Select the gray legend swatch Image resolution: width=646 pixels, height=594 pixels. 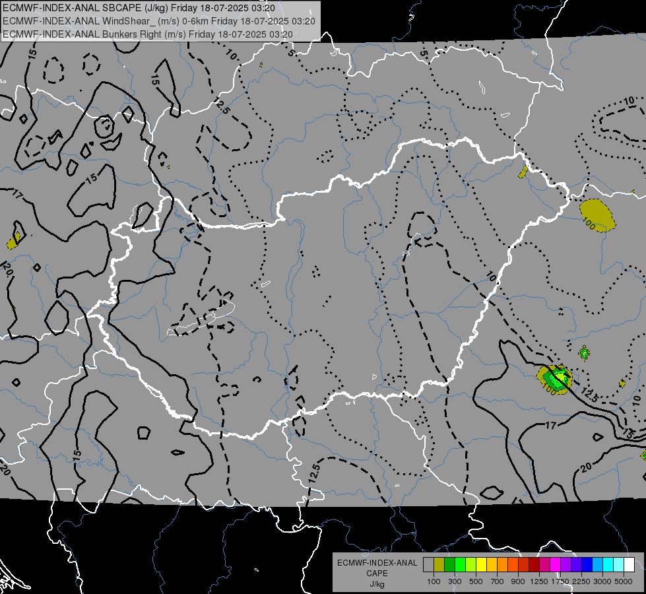pyautogui.click(x=428, y=564)
